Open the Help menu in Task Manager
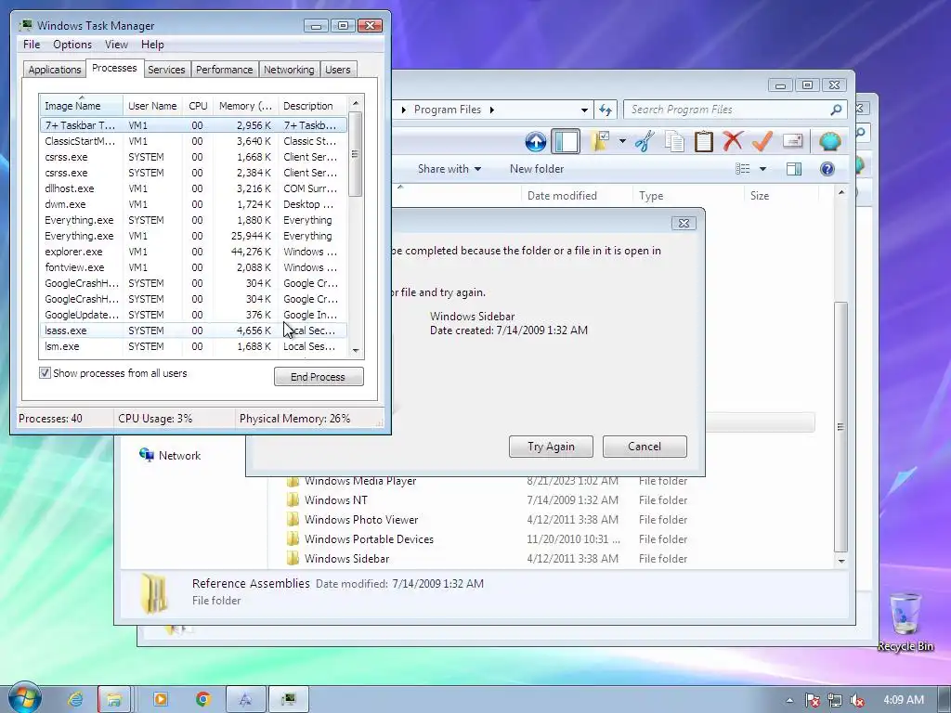This screenshot has width=951, height=713. [x=152, y=45]
